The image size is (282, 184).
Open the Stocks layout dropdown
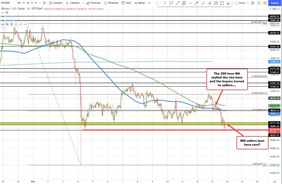(242, 3)
